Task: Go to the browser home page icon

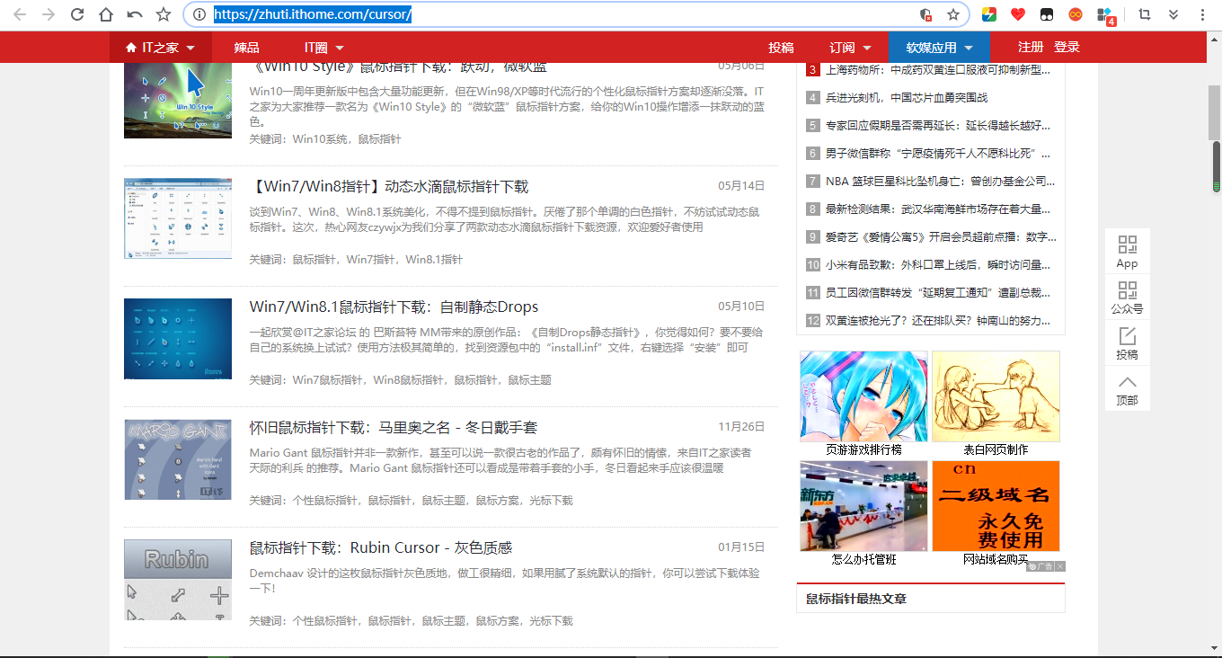Action: point(106,14)
